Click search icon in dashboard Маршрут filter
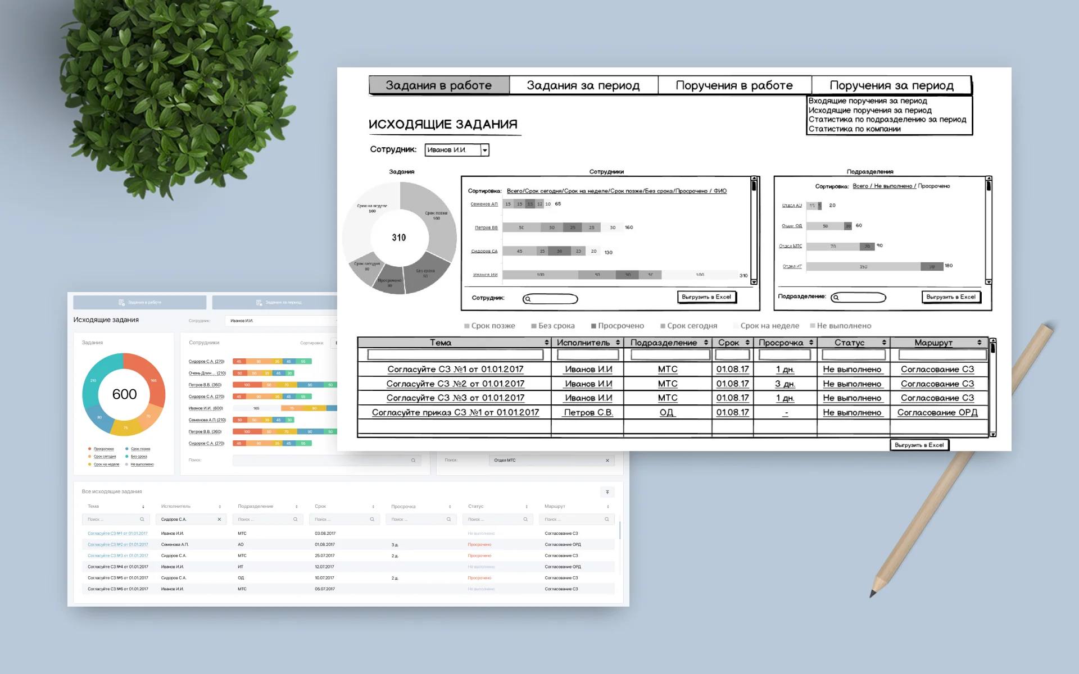This screenshot has height=674, width=1079. [x=607, y=520]
